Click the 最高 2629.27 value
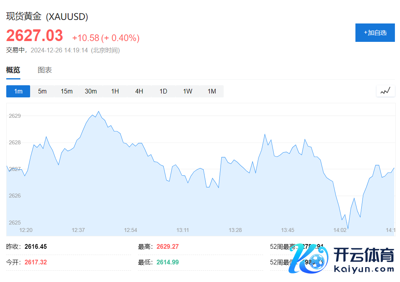This screenshot has width=400, height=282. coord(167,247)
